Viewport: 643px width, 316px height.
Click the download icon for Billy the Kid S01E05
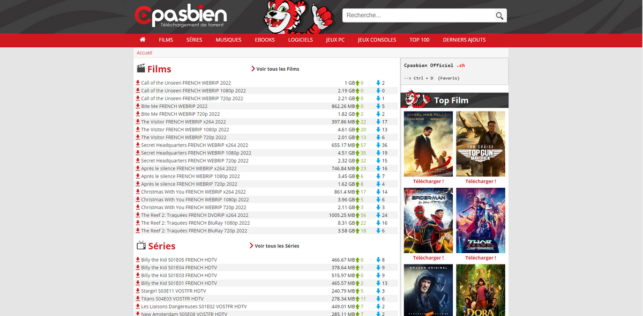coord(138,260)
